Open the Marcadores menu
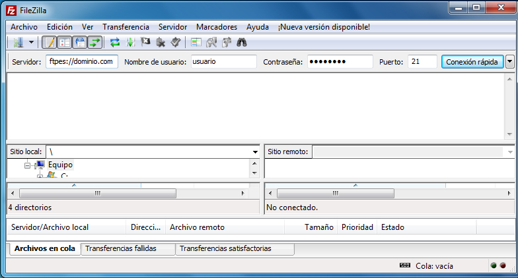 click(x=217, y=27)
